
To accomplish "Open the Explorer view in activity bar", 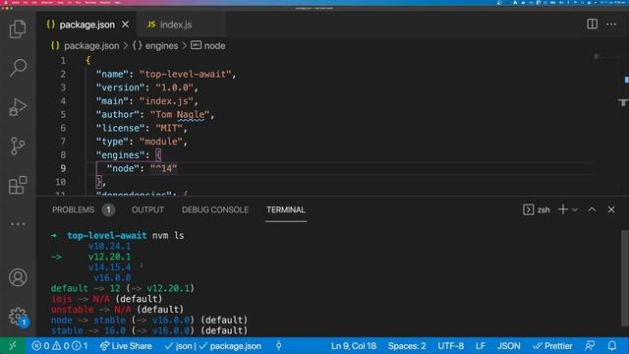I will [18, 29].
